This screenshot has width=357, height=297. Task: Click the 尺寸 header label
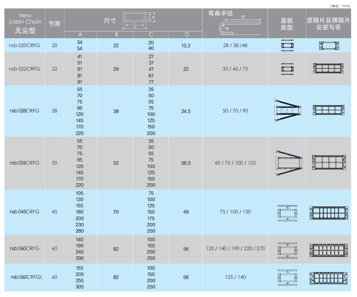(110, 21)
